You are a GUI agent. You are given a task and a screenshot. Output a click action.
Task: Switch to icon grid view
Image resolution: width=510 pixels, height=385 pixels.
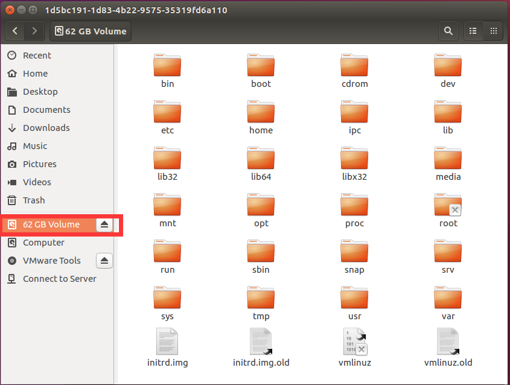(494, 31)
